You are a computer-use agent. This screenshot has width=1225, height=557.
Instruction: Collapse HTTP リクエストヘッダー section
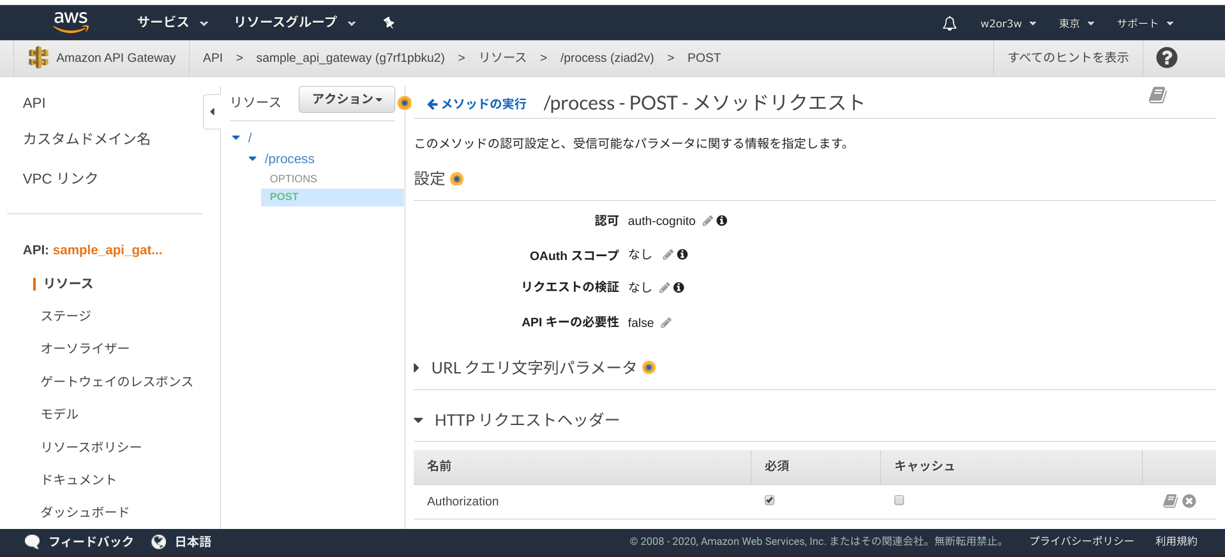[x=419, y=420]
